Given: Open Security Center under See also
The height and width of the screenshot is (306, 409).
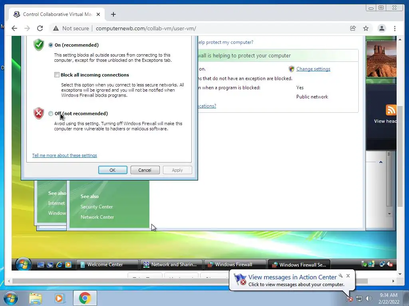Looking at the screenshot, I should pyautogui.click(x=97, y=207).
